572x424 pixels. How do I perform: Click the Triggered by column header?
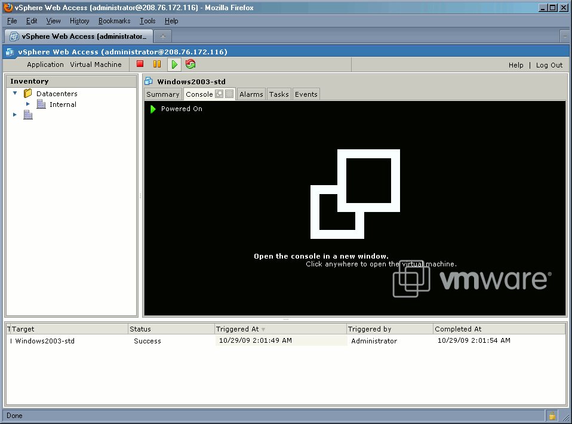(x=390, y=329)
